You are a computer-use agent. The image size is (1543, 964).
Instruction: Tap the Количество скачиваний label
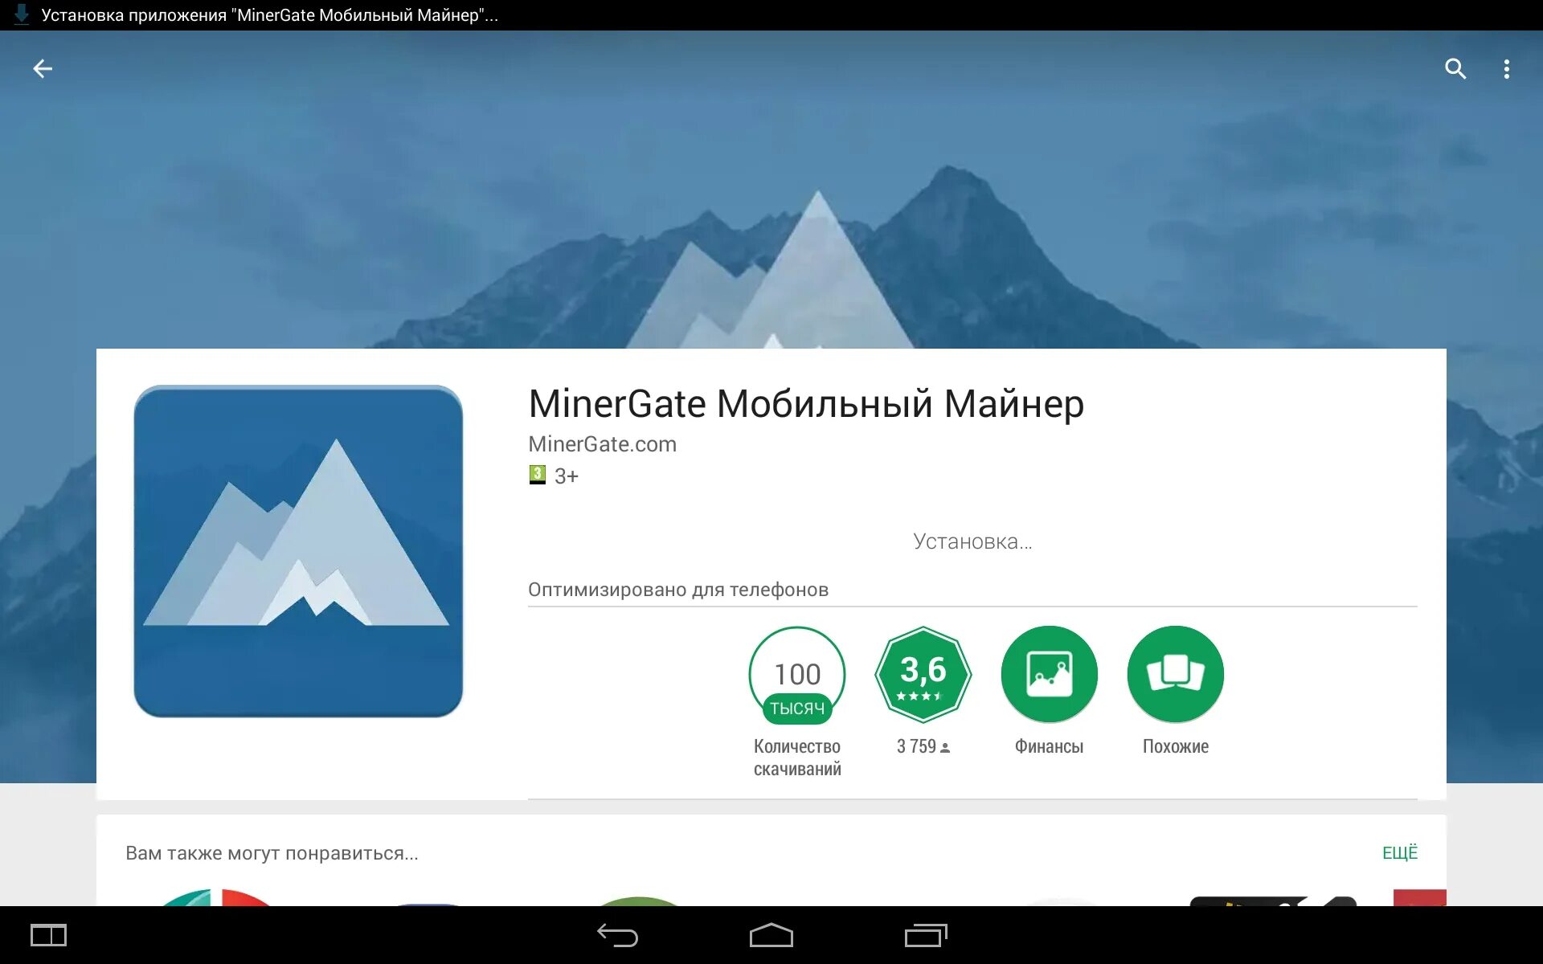797,758
